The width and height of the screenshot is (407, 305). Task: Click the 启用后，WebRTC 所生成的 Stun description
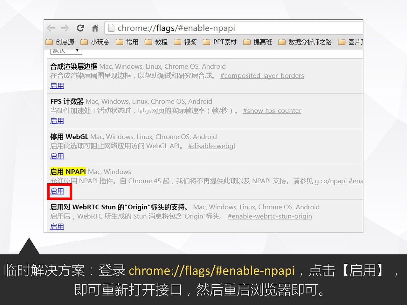pos(137,216)
